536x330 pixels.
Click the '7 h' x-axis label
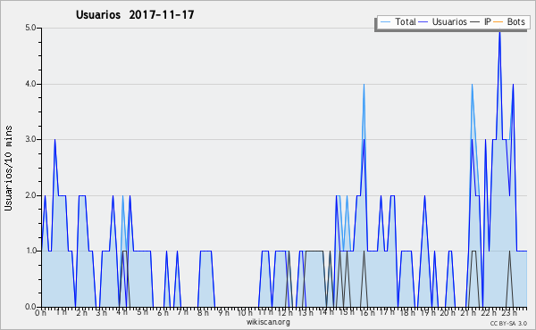(182, 312)
